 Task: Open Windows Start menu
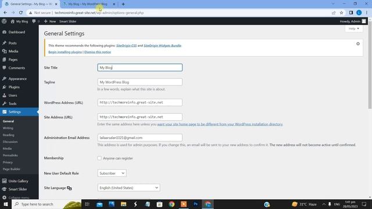(6, 204)
